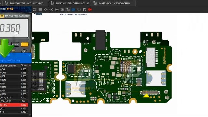This screenshot has width=208, height=117.
Task: Collapse the blue panel chevron
Action: click(x=30, y=55)
